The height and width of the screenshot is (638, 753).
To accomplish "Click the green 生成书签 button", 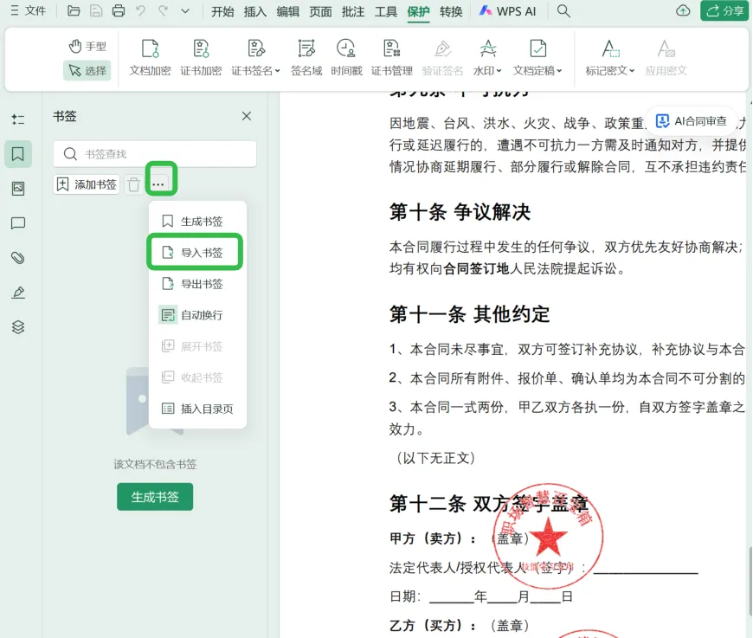I will (x=155, y=497).
